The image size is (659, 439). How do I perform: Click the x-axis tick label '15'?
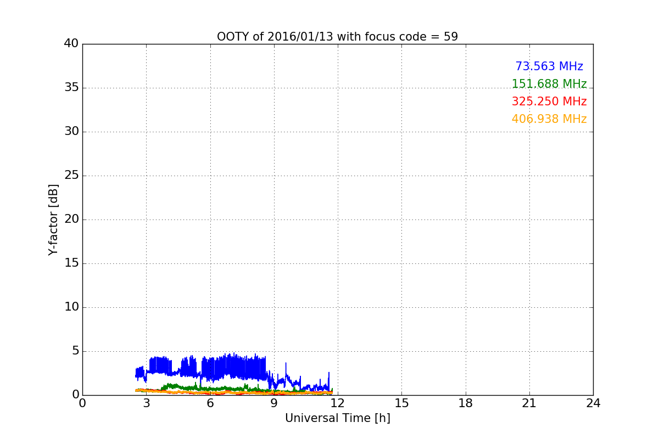coord(401,403)
